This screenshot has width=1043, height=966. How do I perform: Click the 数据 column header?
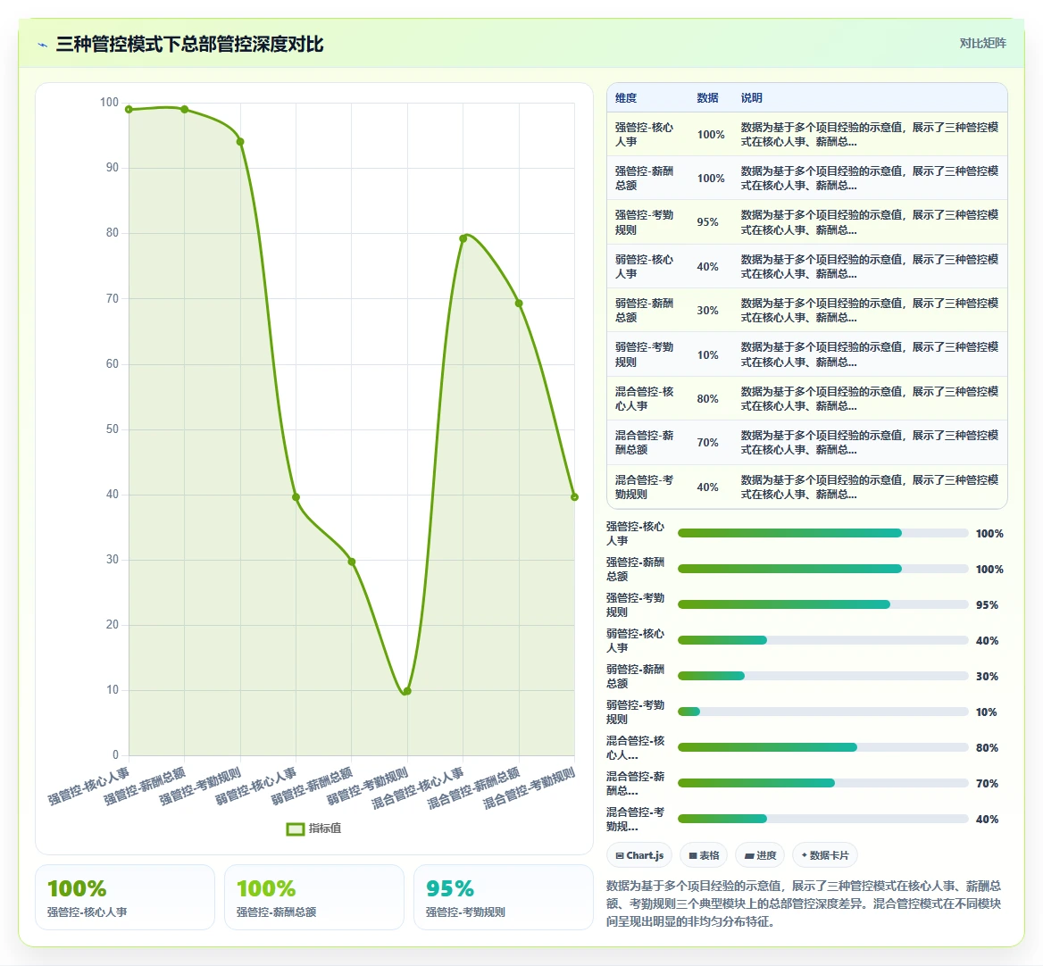point(708,97)
